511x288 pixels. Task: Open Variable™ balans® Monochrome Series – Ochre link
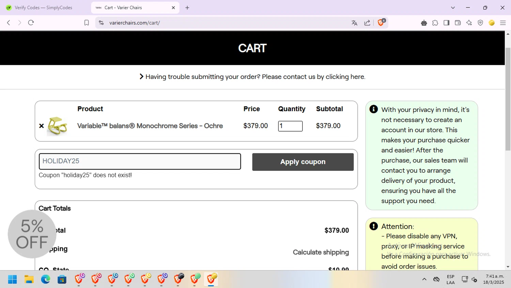[x=150, y=126]
